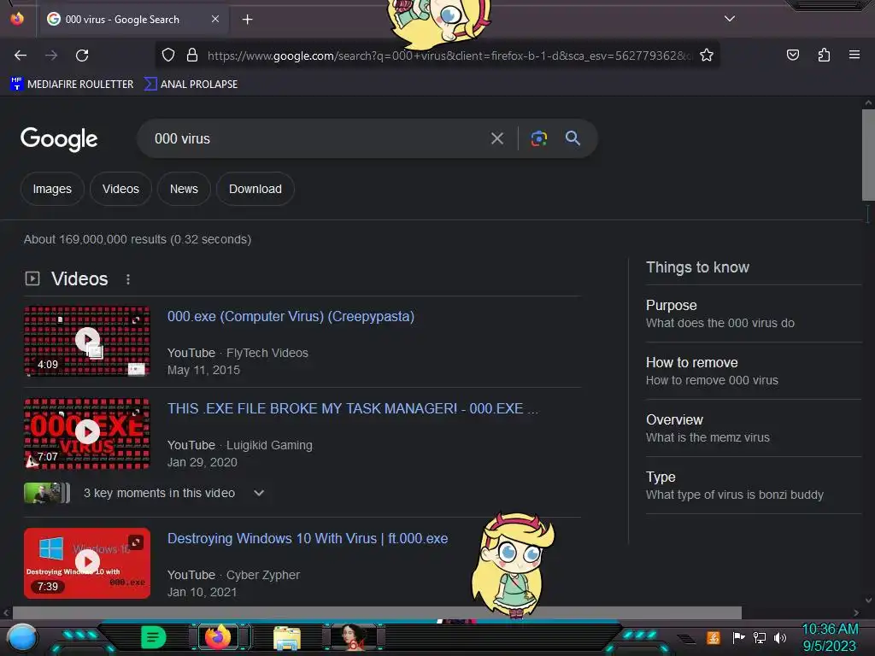Reload the page with the refresh icon
Viewport: 875px width, 656px height.
[x=82, y=56]
